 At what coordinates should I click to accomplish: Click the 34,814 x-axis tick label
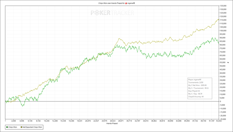coord(146,121)
